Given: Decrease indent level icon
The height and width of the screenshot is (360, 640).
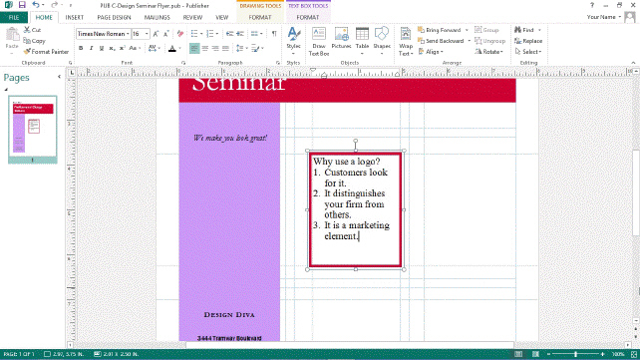Looking at the screenshot, I should pos(230,34).
